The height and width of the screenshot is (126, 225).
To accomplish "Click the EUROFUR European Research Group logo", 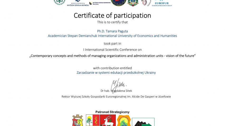I will 162,3.
